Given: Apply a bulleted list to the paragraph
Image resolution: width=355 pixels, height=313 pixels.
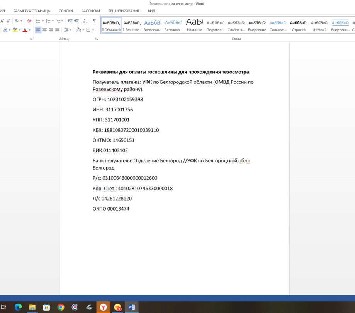Looking at the screenshot, I should (x=38, y=21).
